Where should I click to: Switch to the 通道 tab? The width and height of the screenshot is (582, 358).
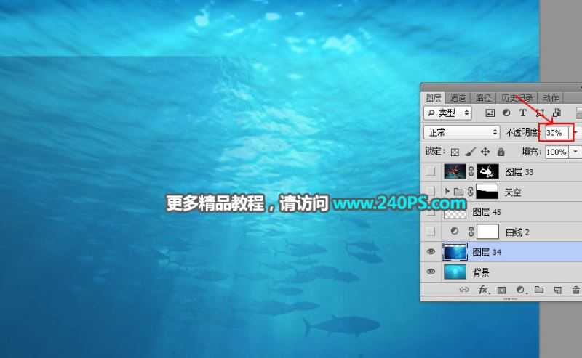458,98
